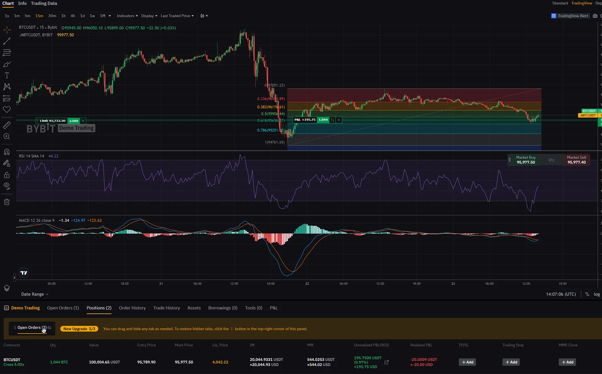Select the brush drawing tool
The height and width of the screenshot is (374, 602).
click(x=7, y=64)
